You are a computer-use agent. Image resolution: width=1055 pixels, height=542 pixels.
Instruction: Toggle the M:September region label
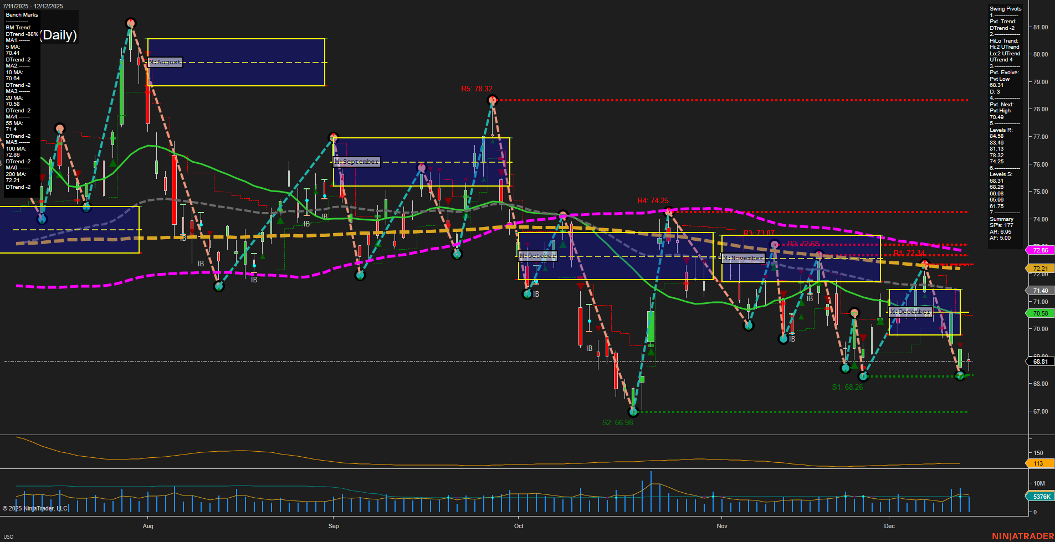(356, 162)
